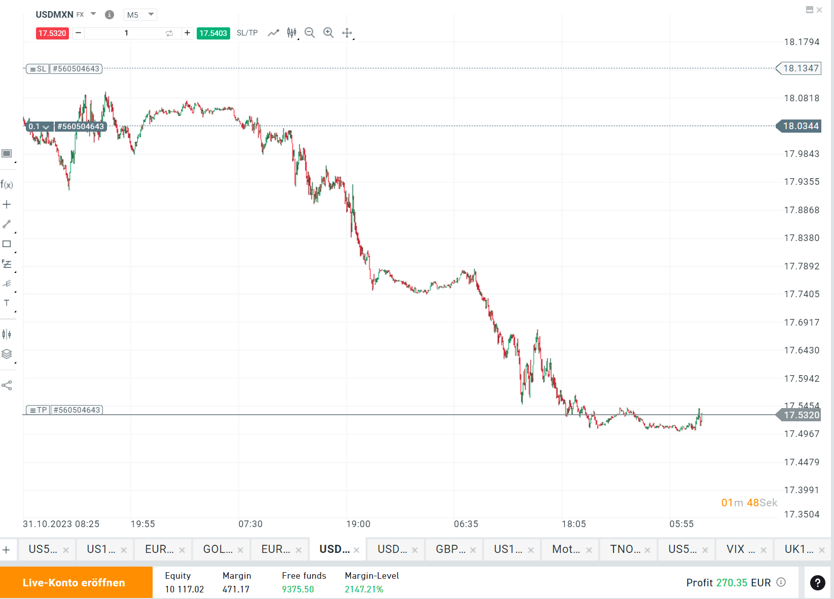Open the layers tool in the sidebar
This screenshot has height=599, width=834.
7,354
